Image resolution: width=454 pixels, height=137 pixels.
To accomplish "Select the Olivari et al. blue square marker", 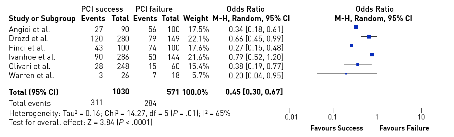I will (x=358, y=64).
